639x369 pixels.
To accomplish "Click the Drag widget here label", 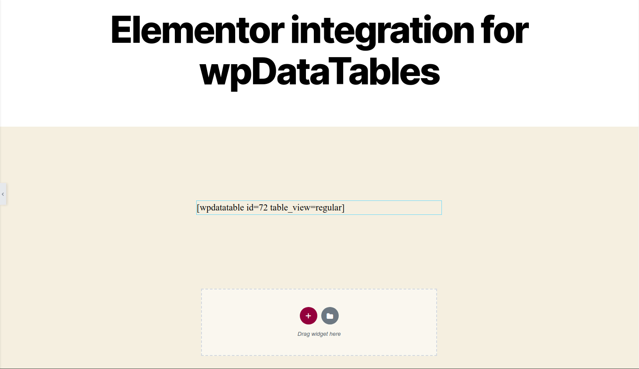I will 319,334.
